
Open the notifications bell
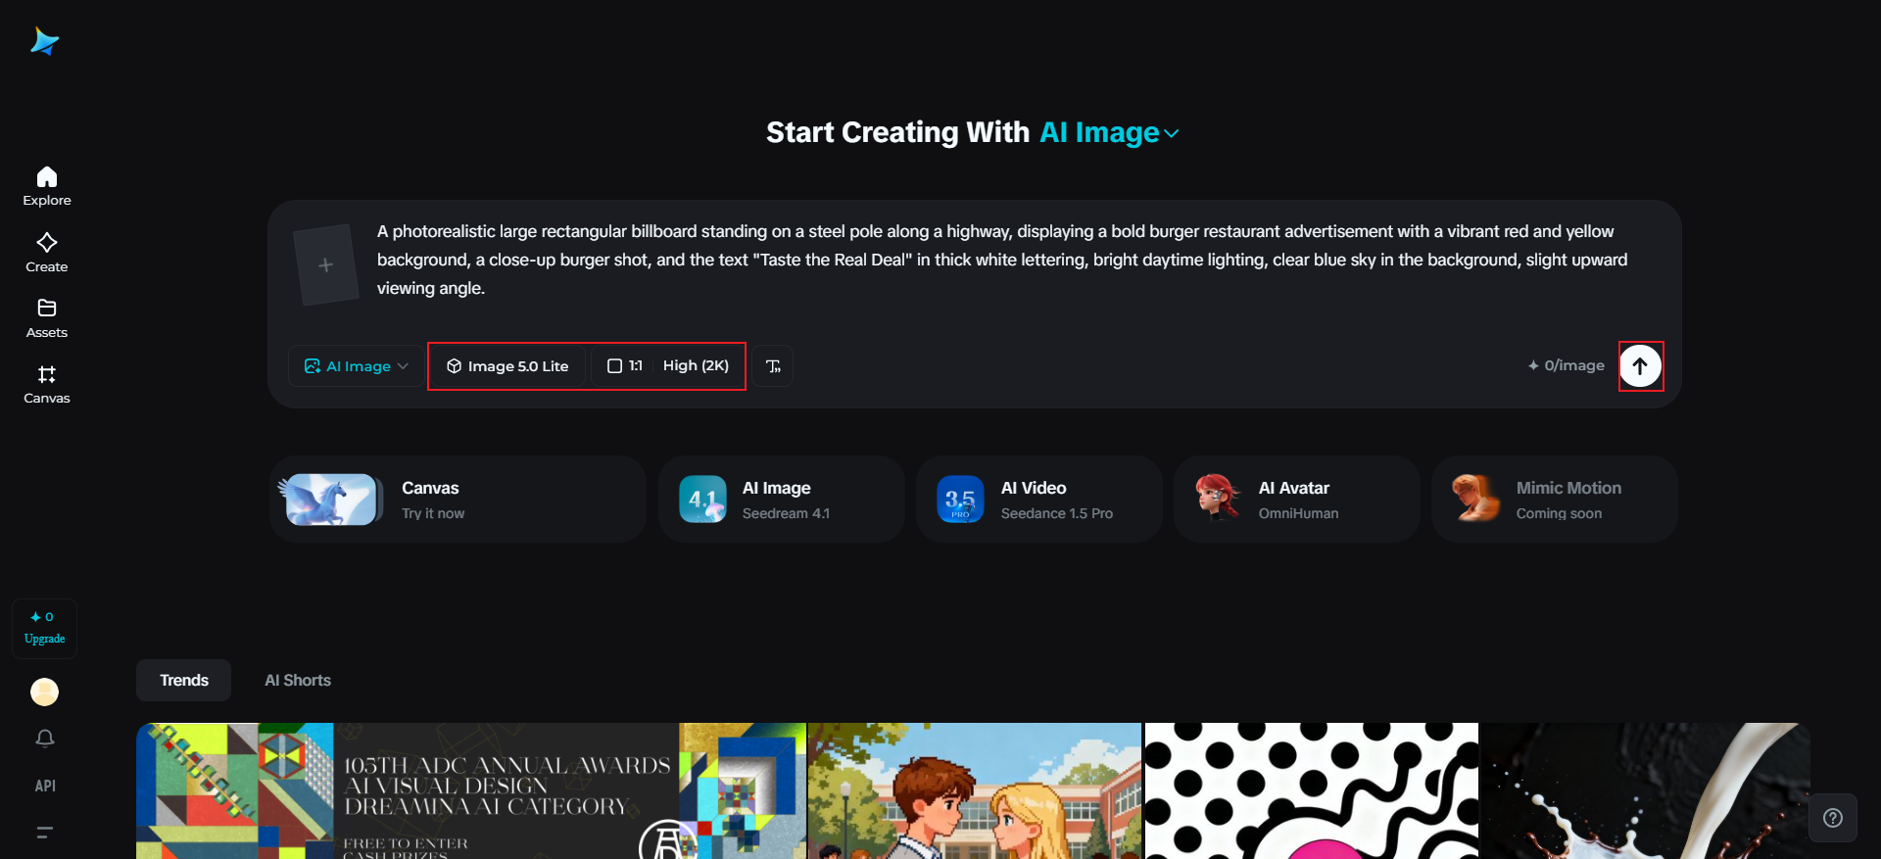click(x=45, y=739)
